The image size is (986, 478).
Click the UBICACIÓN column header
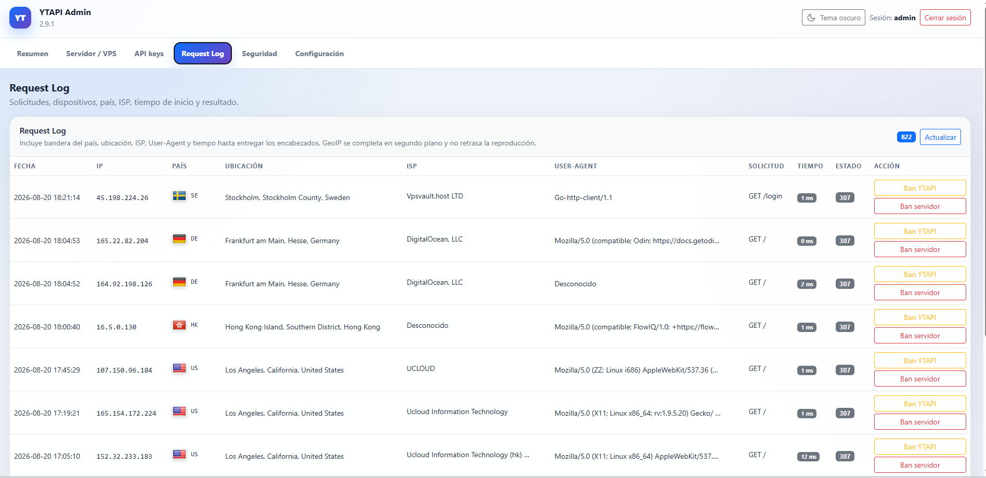point(244,166)
